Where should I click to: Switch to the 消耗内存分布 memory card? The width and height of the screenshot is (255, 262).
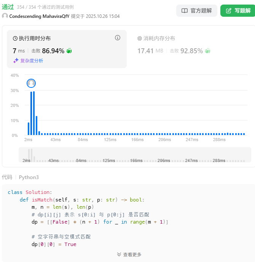pyautogui.click(x=190, y=45)
